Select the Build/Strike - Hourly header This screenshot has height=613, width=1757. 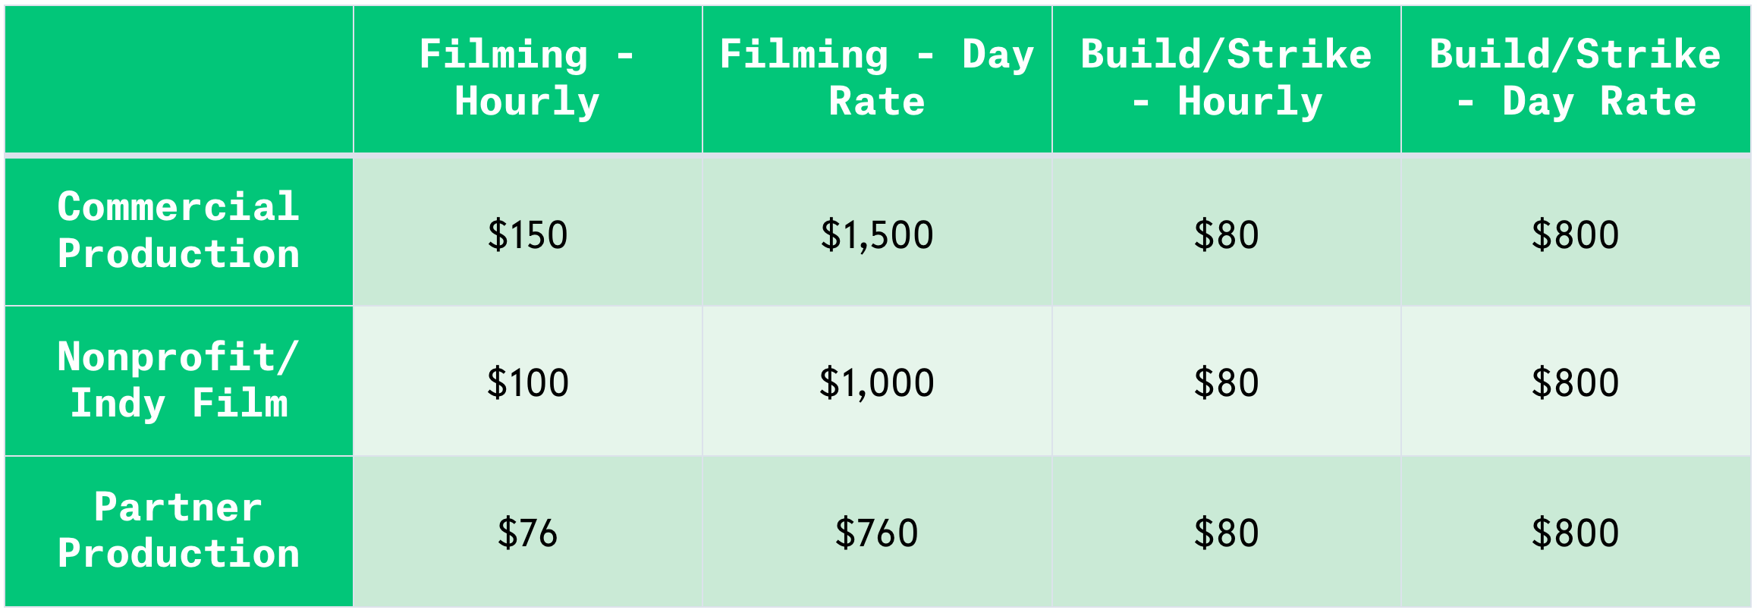1227,79
